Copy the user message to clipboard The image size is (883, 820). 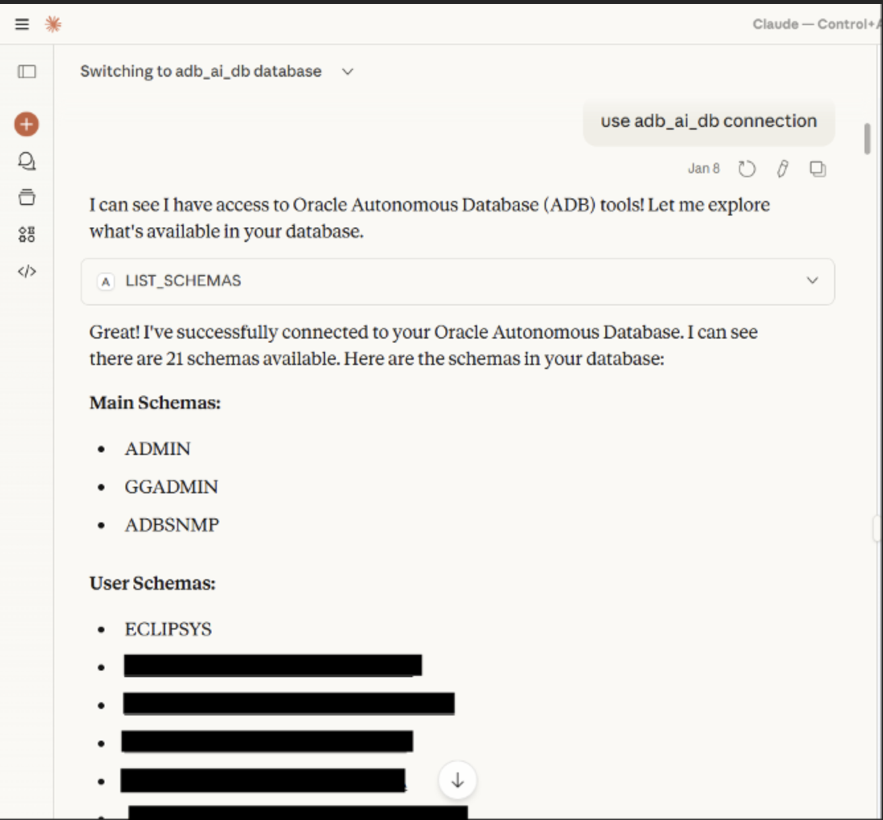pyautogui.click(x=818, y=169)
